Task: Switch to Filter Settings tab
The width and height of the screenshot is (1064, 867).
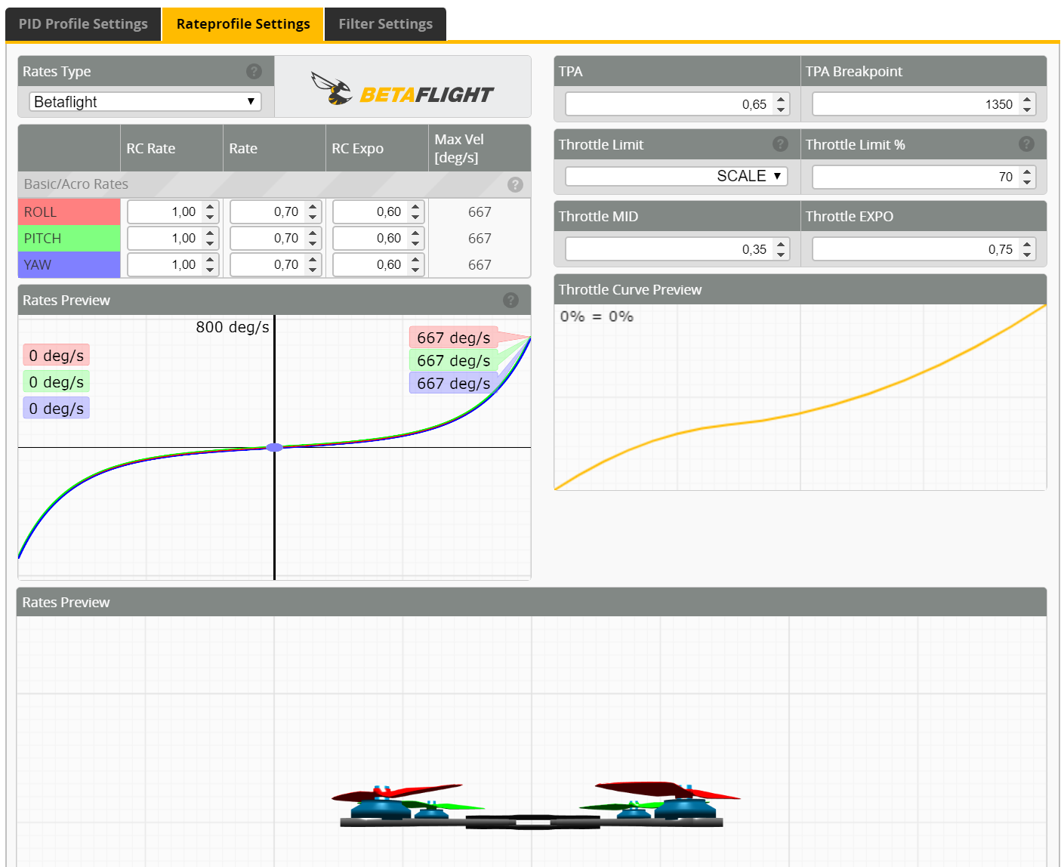Action: coord(385,24)
